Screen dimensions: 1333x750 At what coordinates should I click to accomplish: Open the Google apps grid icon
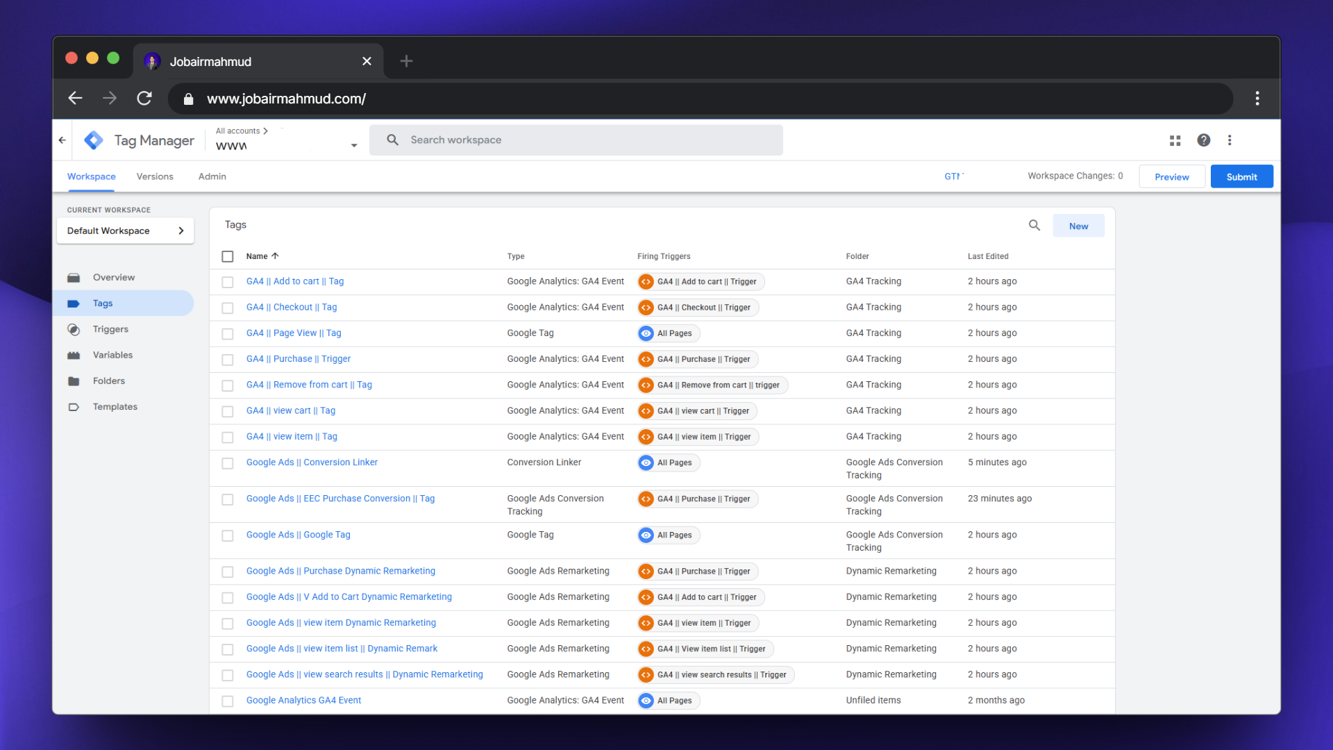pos(1175,140)
